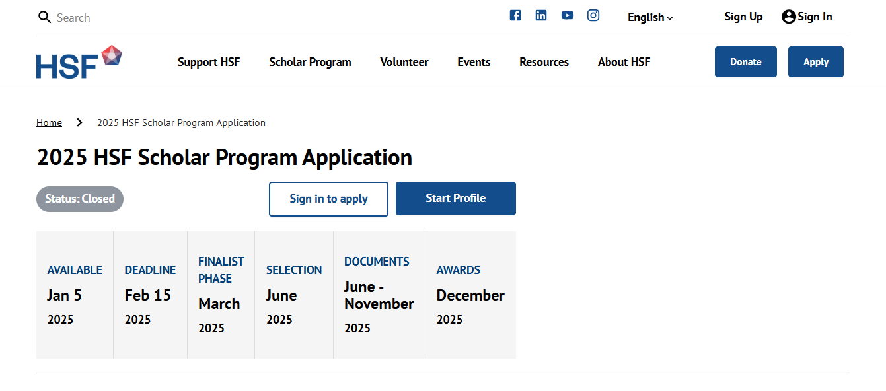Open the Home breadcrumb link
886x391 pixels.
point(49,122)
